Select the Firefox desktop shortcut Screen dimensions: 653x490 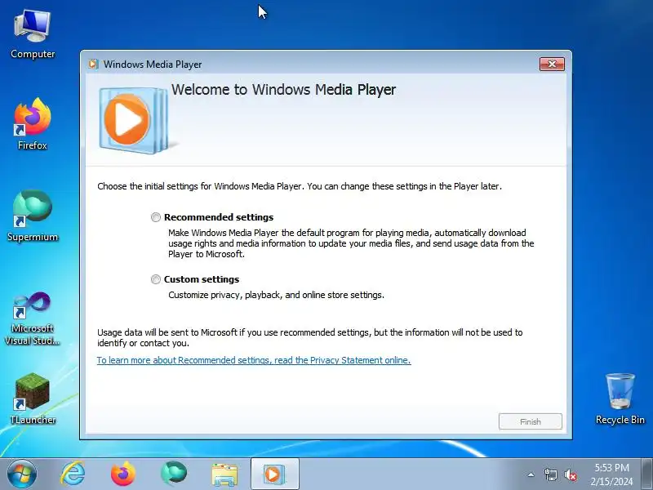point(33,124)
